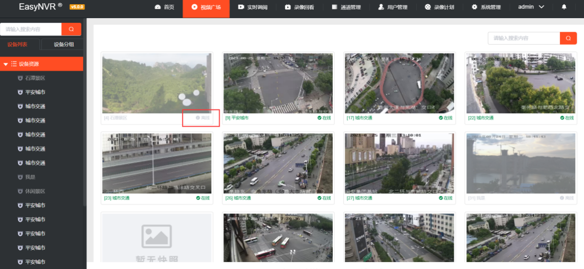The height and width of the screenshot is (269, 584).
Task: Focus the sidebar device search field
Action: point(31,29)
